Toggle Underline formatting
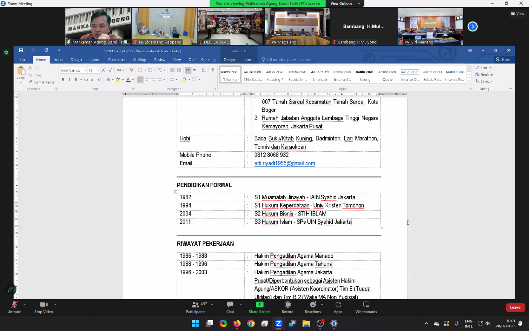This screenshot has height=331, width=529. click(x=76, y=79)
